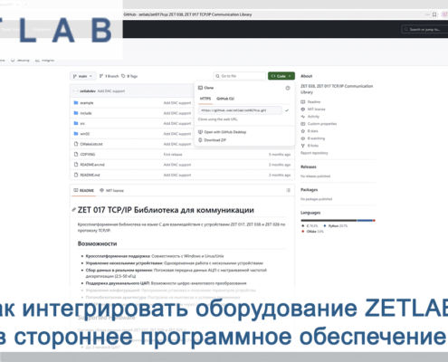This screenshot has height=362, width=448.
Task: Open the 1 Branch link
Action: point(109,76)
